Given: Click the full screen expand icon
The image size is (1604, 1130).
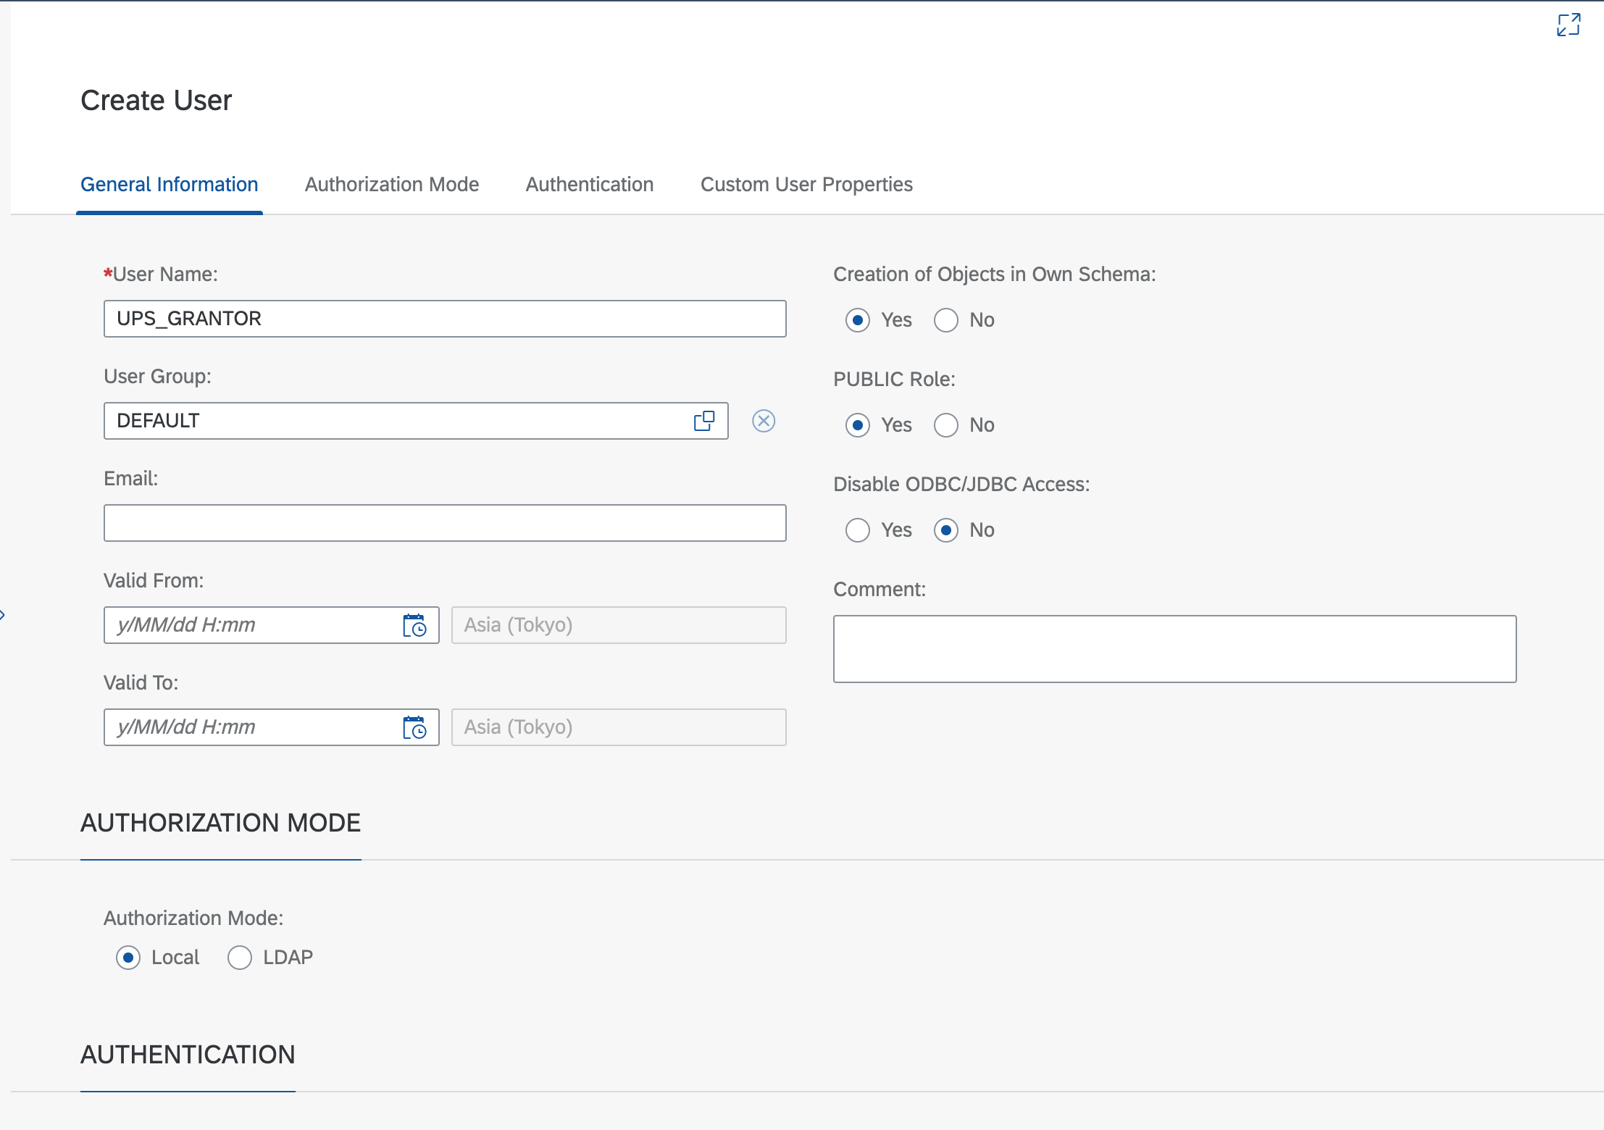Looking at the screenshot, I should coord(1568,25).
